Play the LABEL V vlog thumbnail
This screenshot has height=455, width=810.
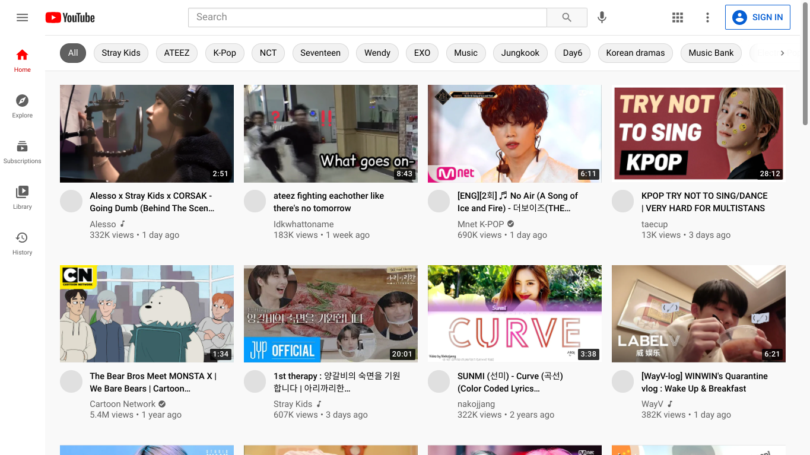(698, 314)
